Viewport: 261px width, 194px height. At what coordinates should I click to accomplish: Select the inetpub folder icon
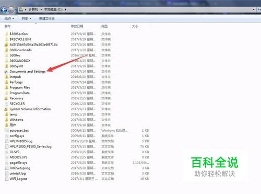click(x=6, y=77)
